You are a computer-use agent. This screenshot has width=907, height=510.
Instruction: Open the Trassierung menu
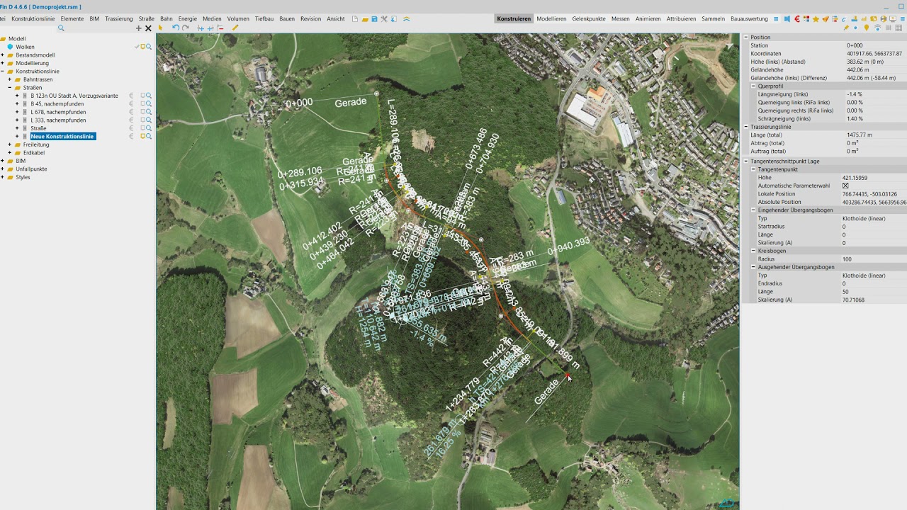click(x=119, y=19)
